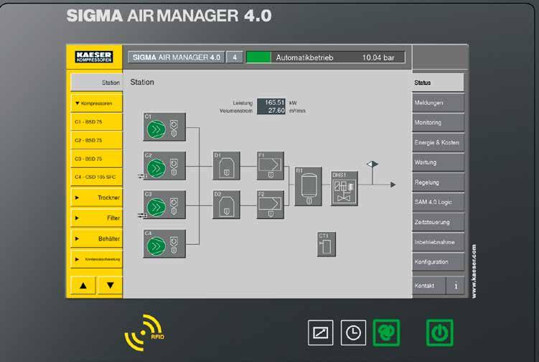
Task: Open the SAM 4.0 Logic tab
Action: [438, 202]
